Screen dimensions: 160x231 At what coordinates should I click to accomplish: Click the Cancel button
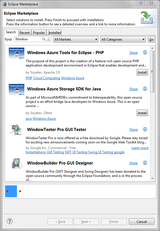(142, 222)
